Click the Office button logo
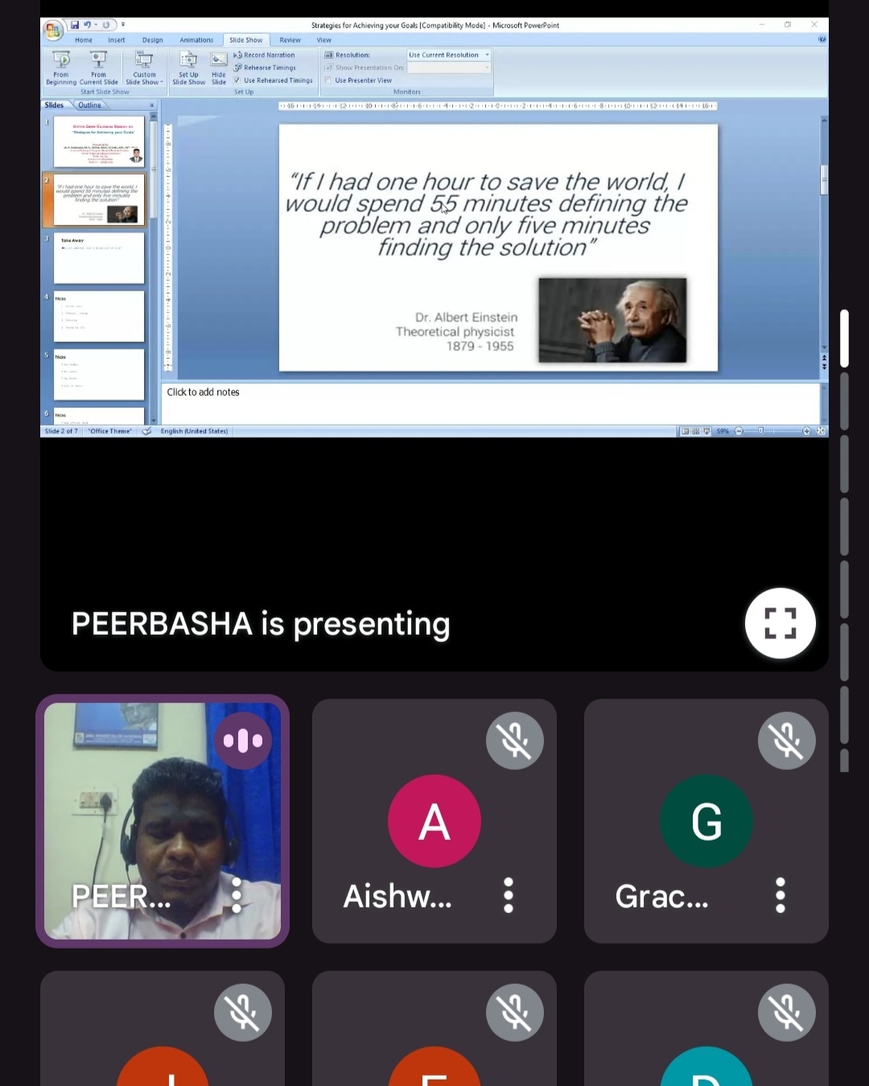This screenshot has width=869, height=1086. pyautogui.click(x=53, y=31)
